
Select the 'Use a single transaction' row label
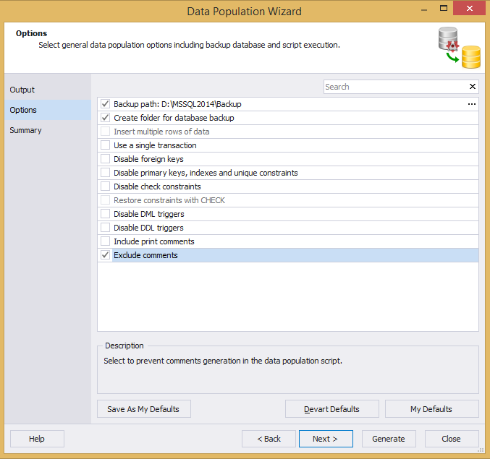point(155,145)
